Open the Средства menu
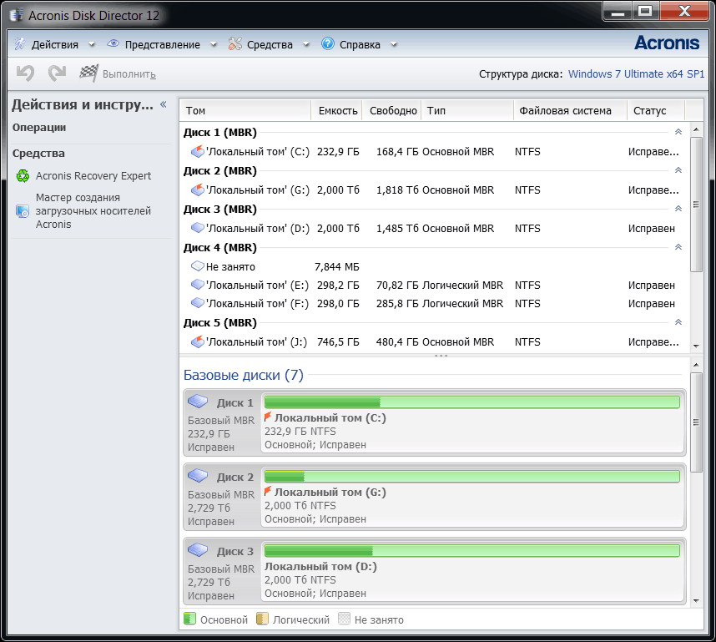The height and width of the screenshot is (642, 716). [x=270, y=44]
